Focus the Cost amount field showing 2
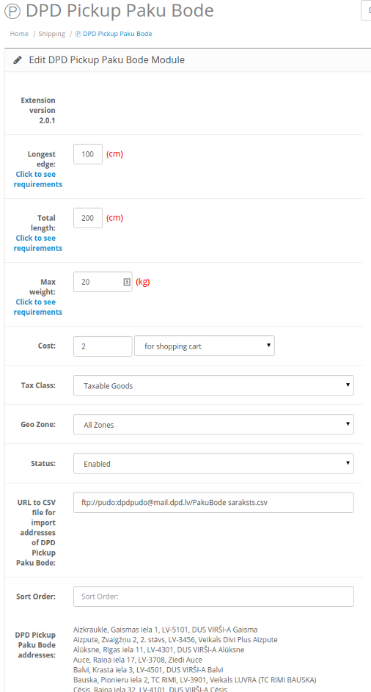371x692 pixels. pyautogui.click(x=103, y=346)
